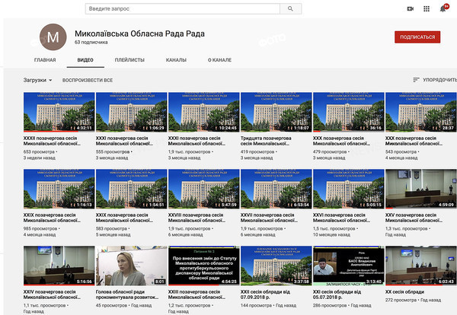The height and width of the screenshot is (315, 457).
Task: Click the create video camera icon
Action: pos(410,8)
